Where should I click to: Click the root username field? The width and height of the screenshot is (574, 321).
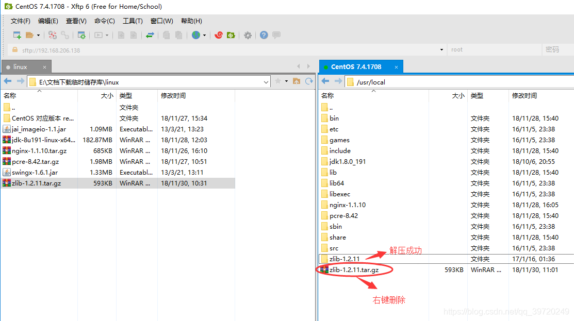pos(494,50)
